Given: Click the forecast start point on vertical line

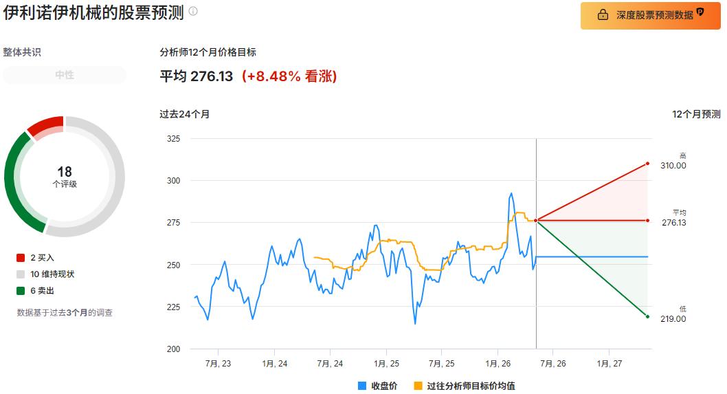Looking at the screenshot, I should [536, 221].
